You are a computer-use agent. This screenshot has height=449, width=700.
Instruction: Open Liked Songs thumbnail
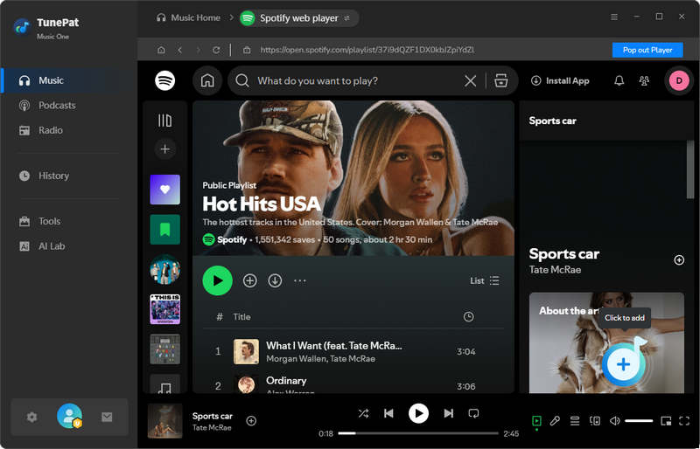[164, 190]
